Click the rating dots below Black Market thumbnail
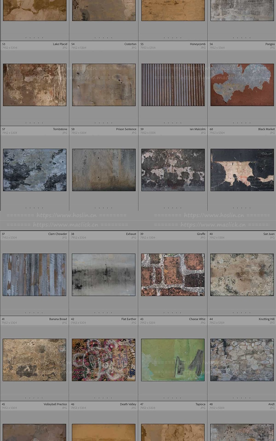The height and width of the screenshot is (441, 276). pyautogui.click(x=241, y=208)
